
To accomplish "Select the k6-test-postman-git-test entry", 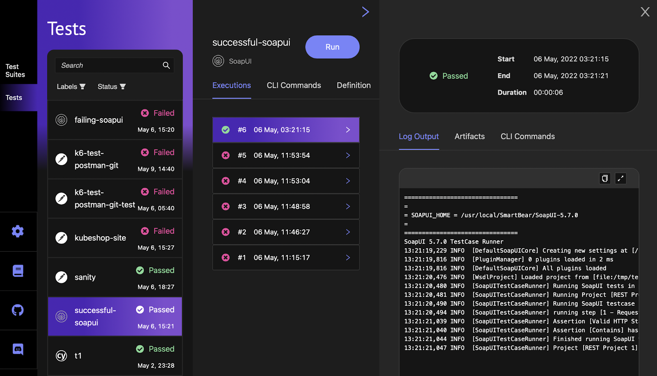I will coord(115,198).
